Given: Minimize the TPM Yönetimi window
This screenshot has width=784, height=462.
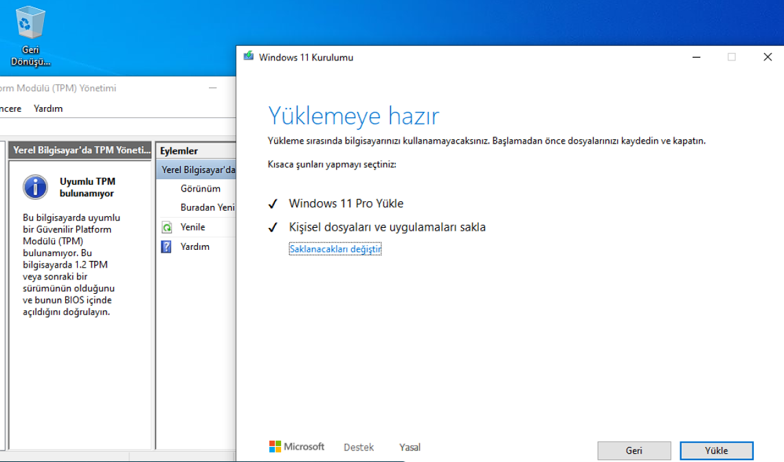Looking at the screenshot, I should [x=213, y=88].
